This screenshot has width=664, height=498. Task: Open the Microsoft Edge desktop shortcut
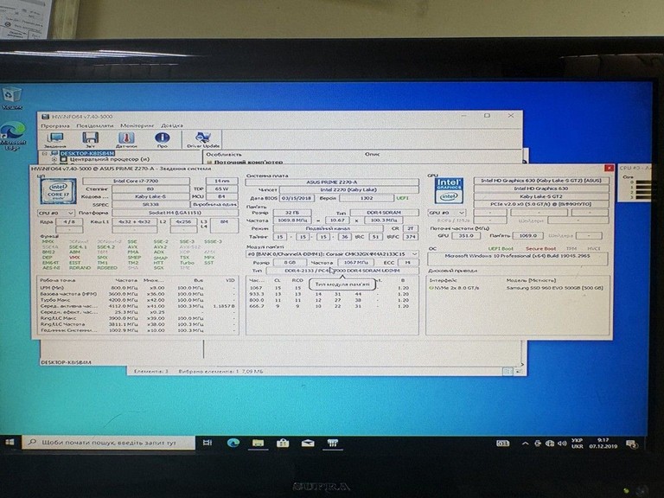pos(13,136)
